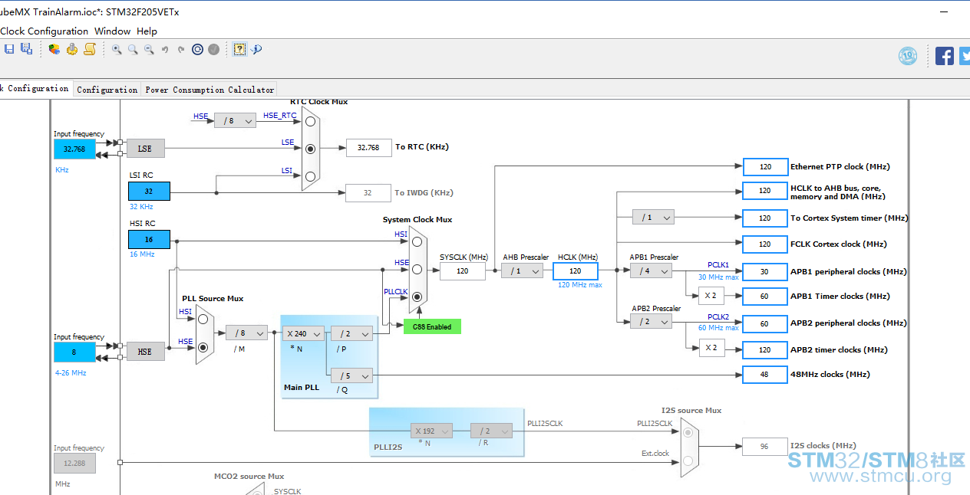970x495 pixels.
Task: Open the Facebook icon link
Action: 945,55
